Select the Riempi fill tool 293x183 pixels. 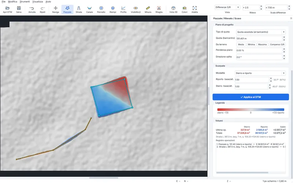click(113, 10)
